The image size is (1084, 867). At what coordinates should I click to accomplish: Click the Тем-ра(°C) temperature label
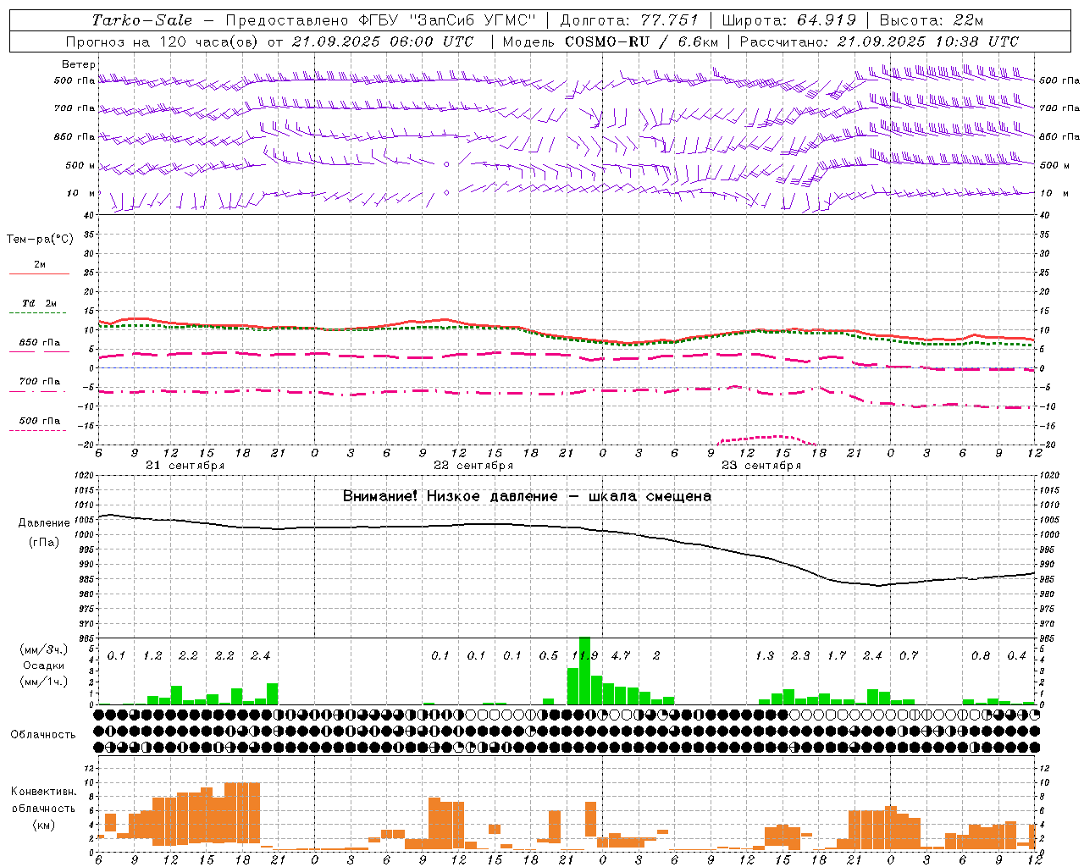click(40, 240)
